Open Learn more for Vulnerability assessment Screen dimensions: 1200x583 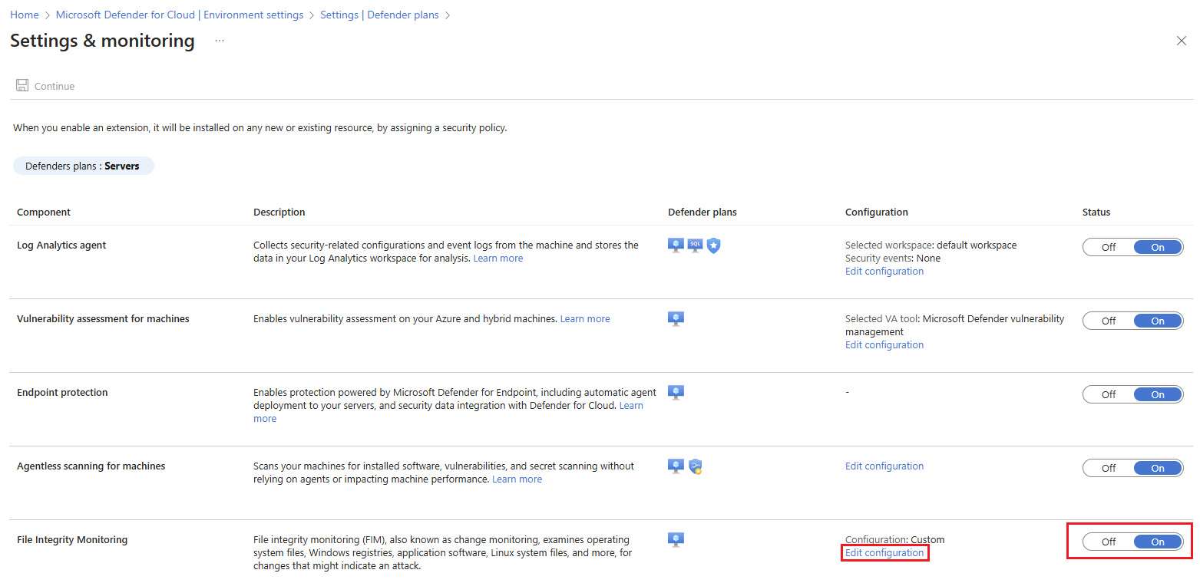point(585,318)
